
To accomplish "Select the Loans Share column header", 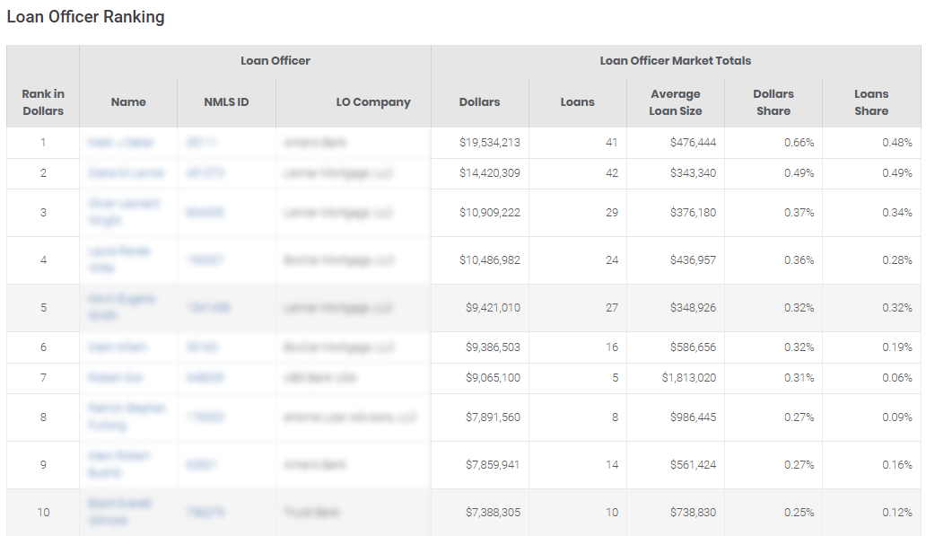I will (871, 102).
